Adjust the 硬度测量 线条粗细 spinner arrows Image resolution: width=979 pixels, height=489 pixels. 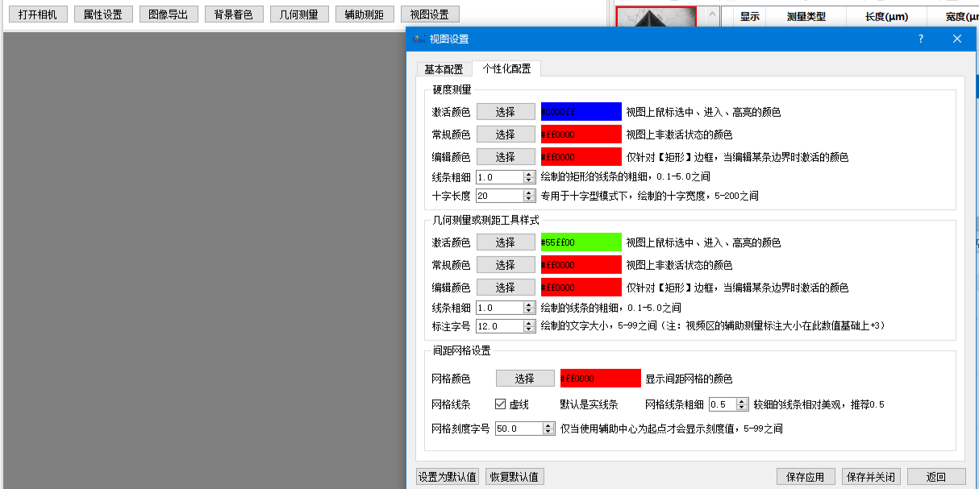click(x=530, y=176)
